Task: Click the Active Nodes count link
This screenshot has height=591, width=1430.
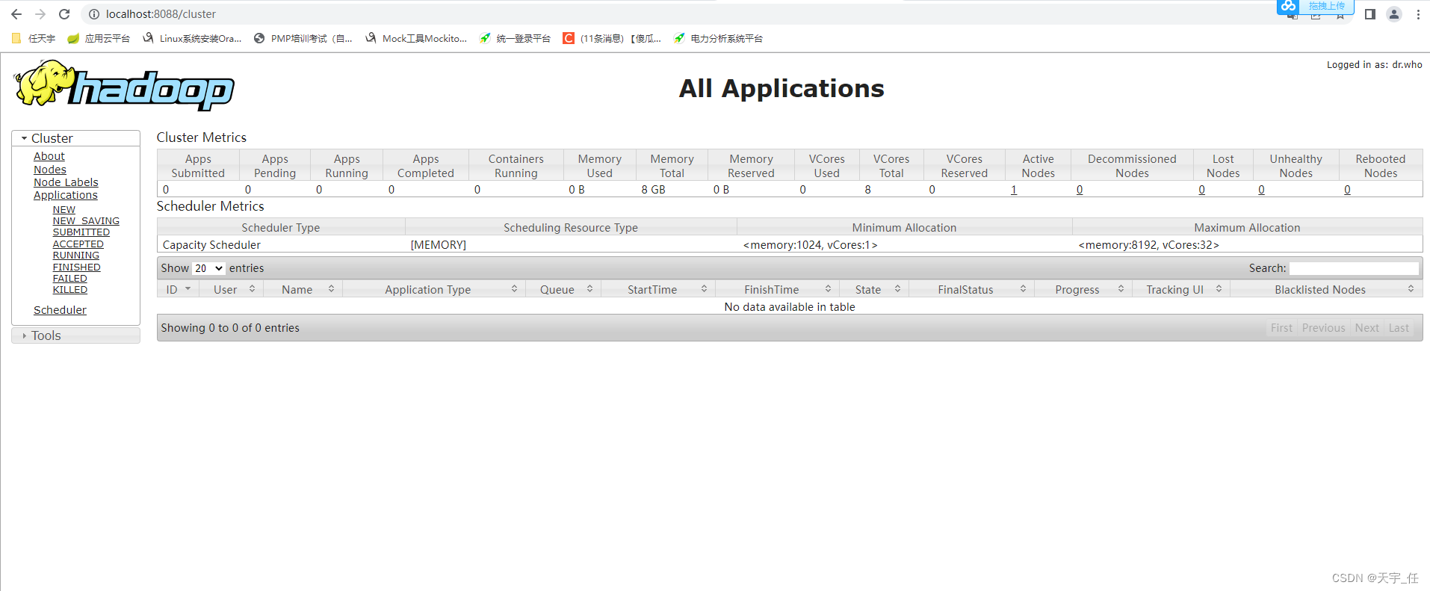Action: pos(1014,190)
